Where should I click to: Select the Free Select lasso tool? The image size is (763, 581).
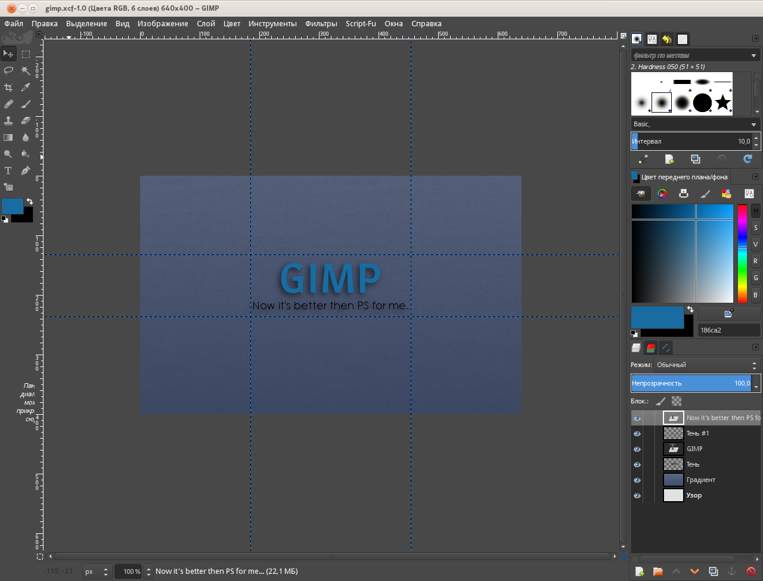(8, 70)
